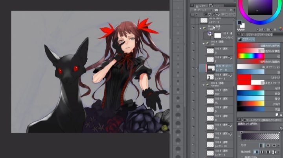283x158 pixels.
Task: Choose the rainbow (虹) gradient preset
Action: (259, 56)
